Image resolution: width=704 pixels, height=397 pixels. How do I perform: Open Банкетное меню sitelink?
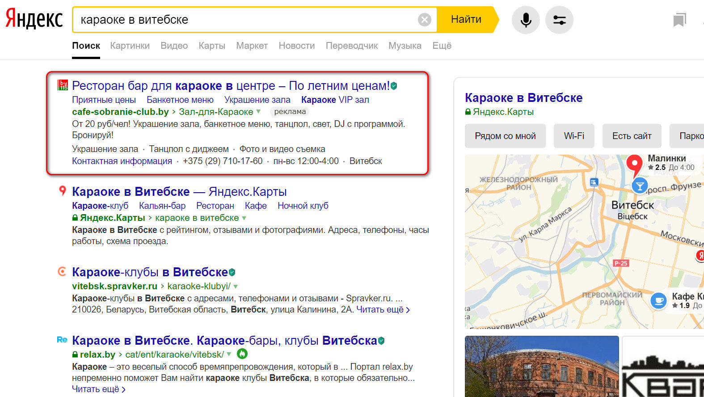[180, 100]
